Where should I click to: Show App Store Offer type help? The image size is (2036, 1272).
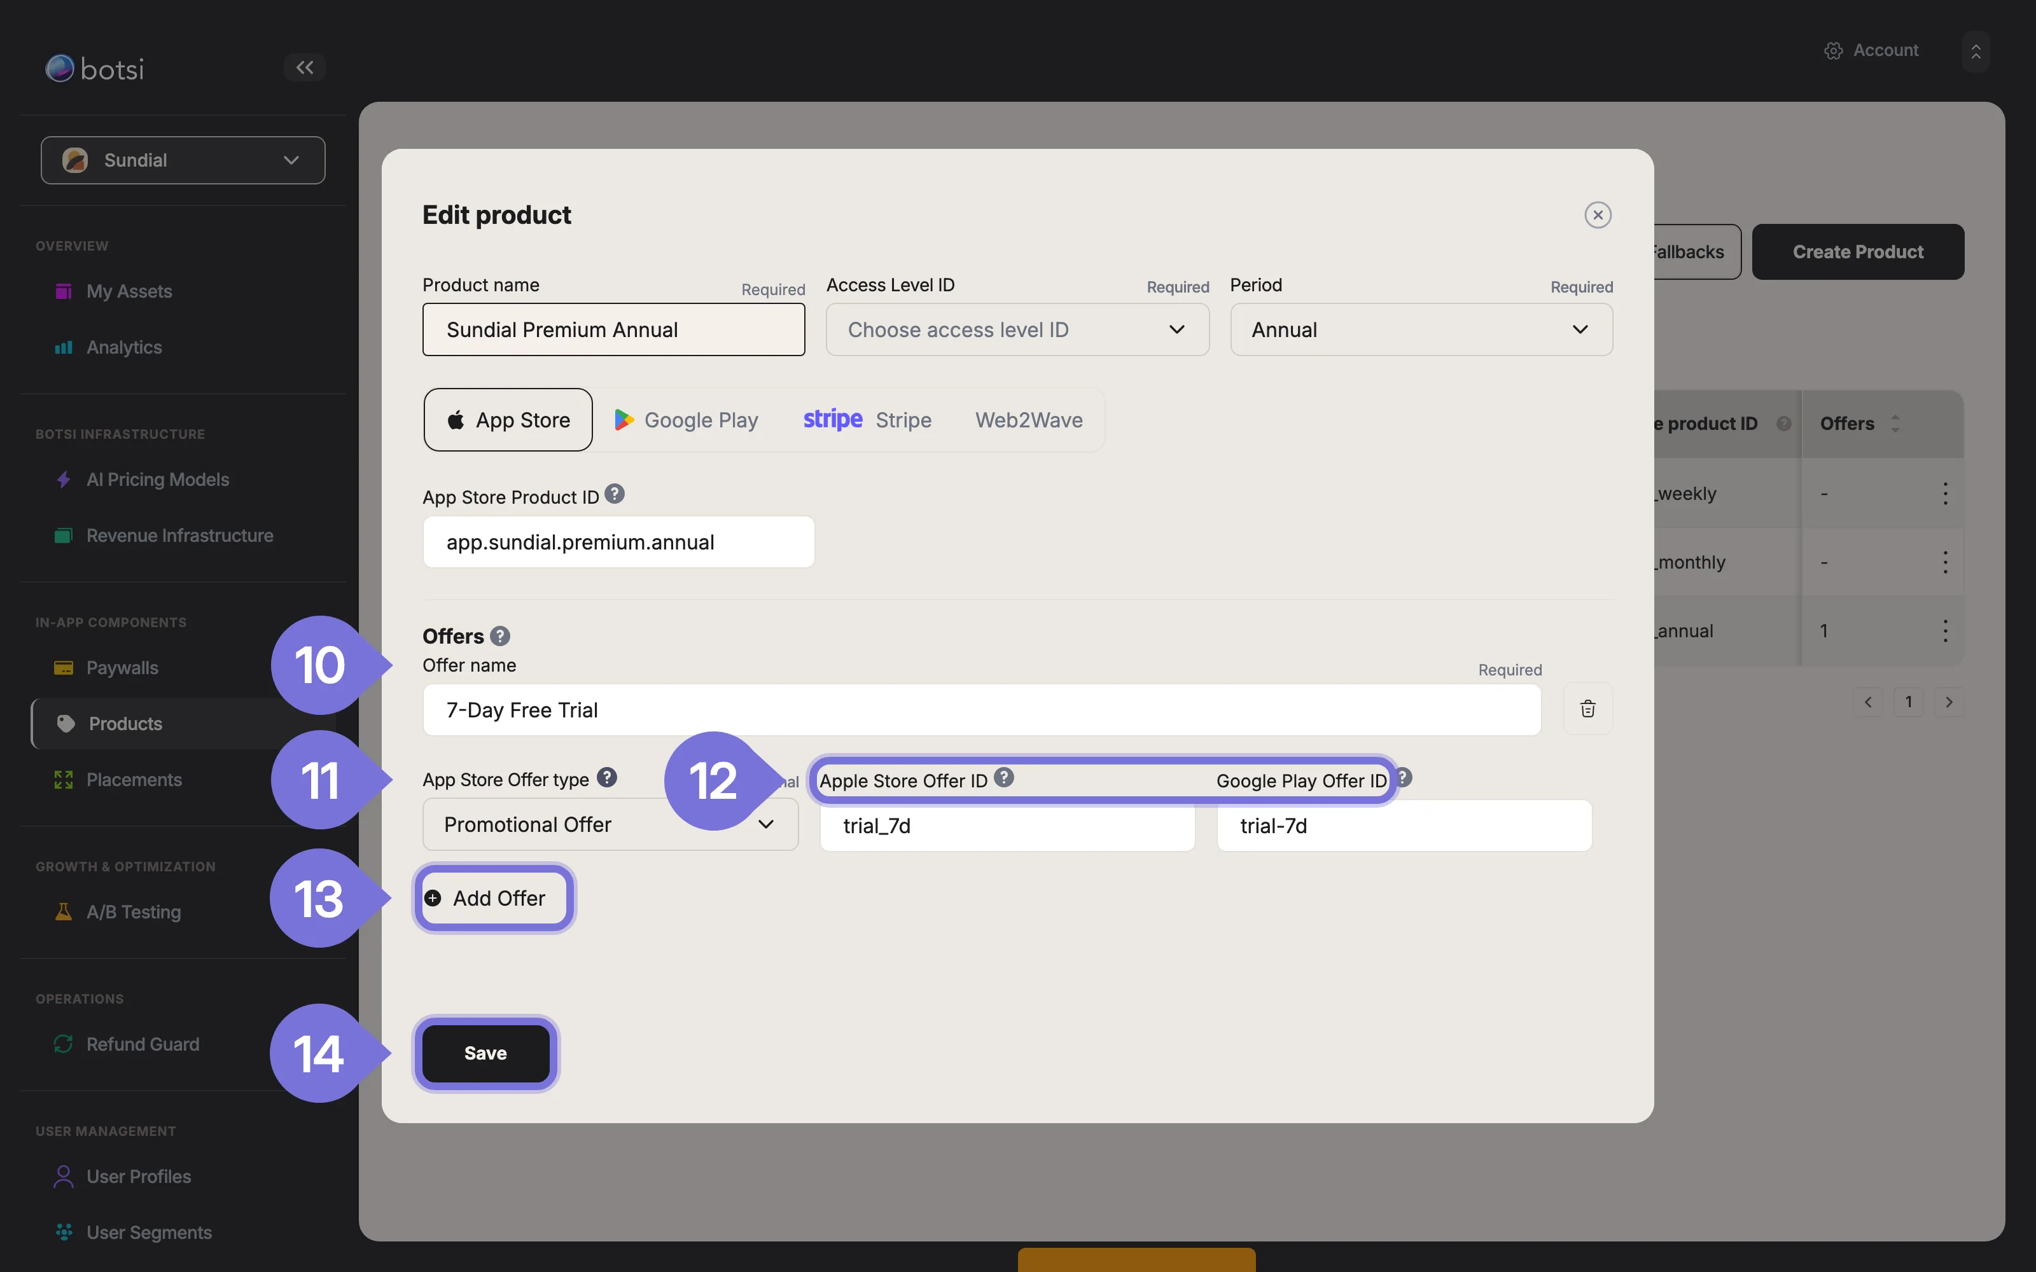pos(606,778)
